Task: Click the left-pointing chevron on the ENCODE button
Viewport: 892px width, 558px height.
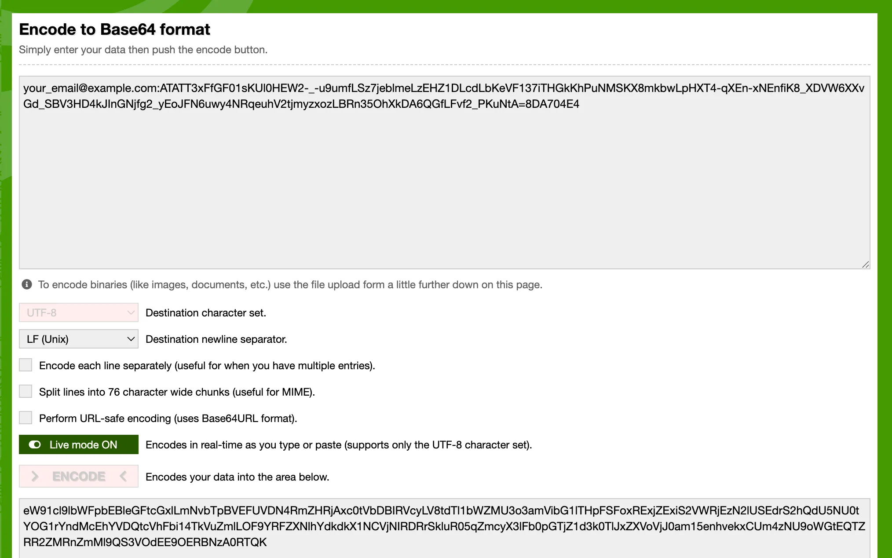Action: (123, 476)
